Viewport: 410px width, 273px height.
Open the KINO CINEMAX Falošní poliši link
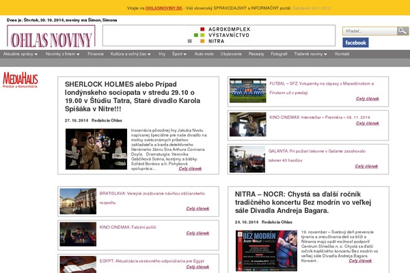click(x=128, y=227)
